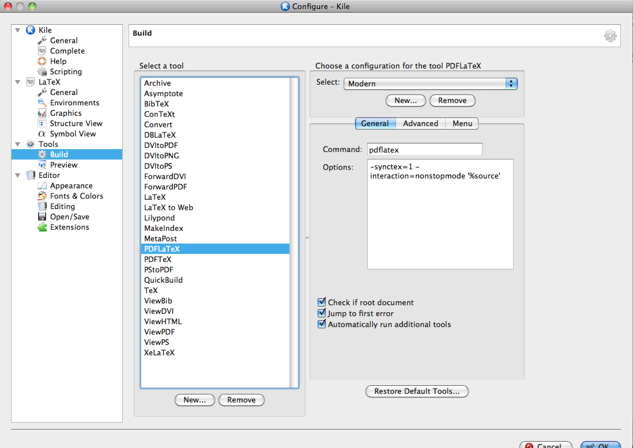Click the Graphics icon
The image size is (633, 448).
click(42, 113)
